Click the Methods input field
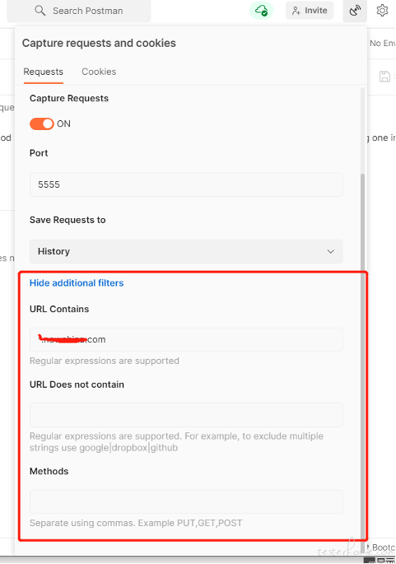The image size is (396, 564). click(186, 501)
